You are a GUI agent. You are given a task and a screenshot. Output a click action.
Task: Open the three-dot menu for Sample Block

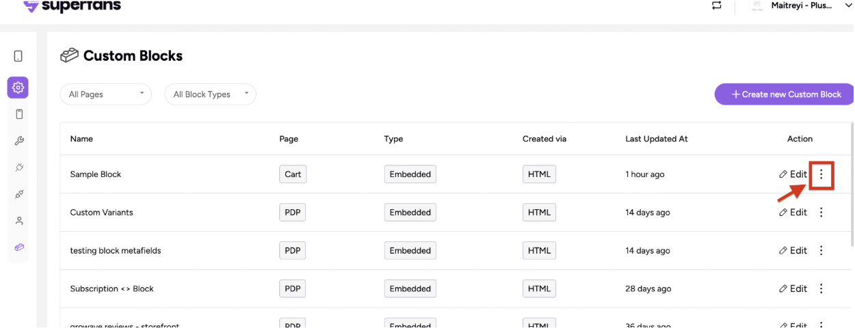[821, 174]
